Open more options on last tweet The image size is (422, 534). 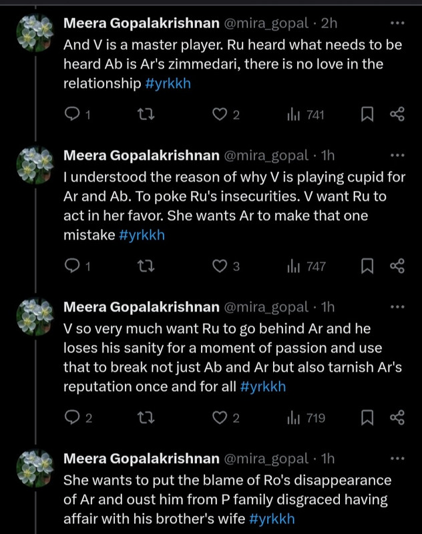tap(397, 459)
